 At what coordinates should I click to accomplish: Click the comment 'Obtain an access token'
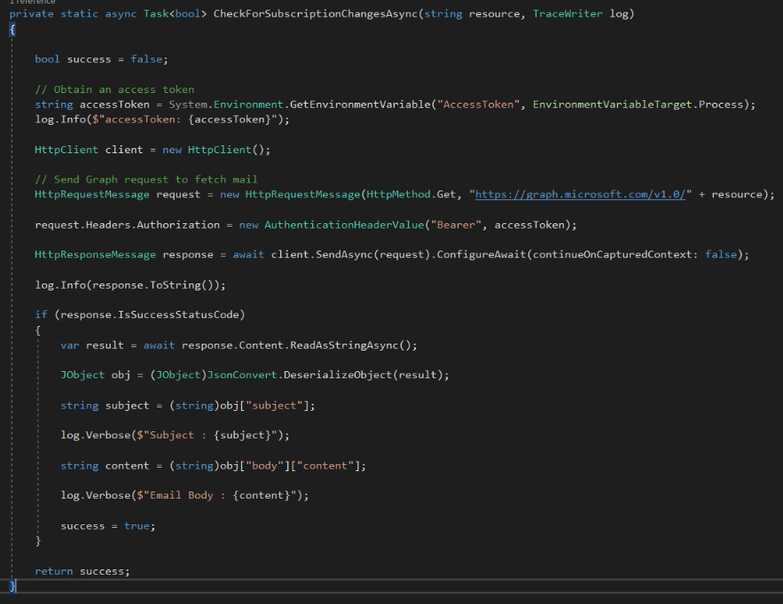[x=115, y=89]
